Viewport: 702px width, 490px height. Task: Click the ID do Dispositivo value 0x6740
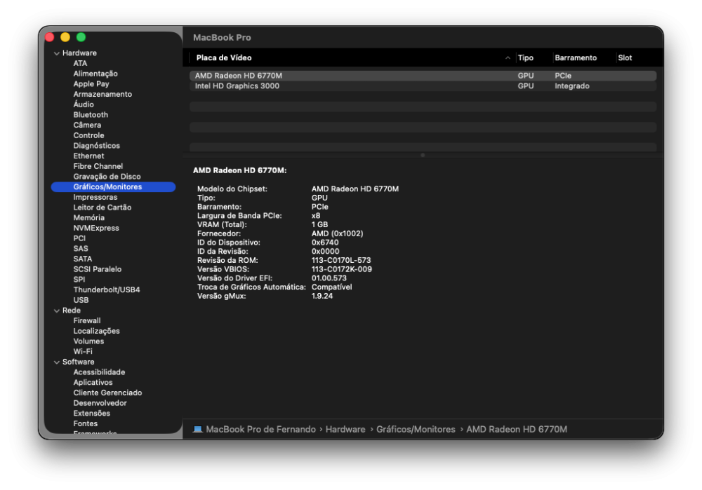tap(325, 243)
